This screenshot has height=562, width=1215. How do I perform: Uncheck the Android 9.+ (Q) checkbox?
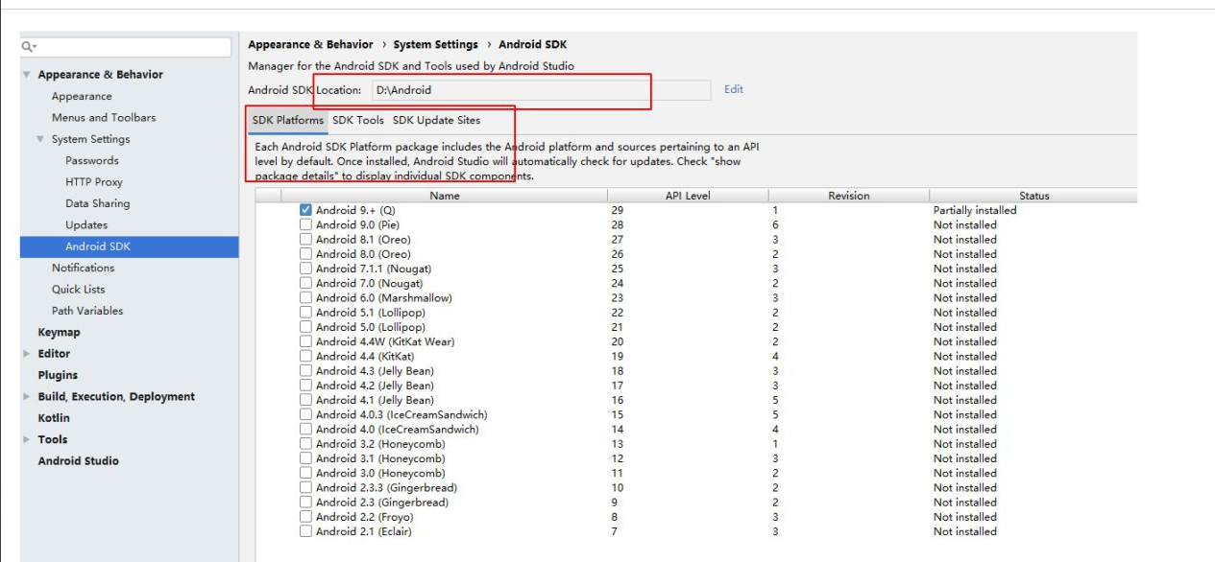tap(305, 210)
